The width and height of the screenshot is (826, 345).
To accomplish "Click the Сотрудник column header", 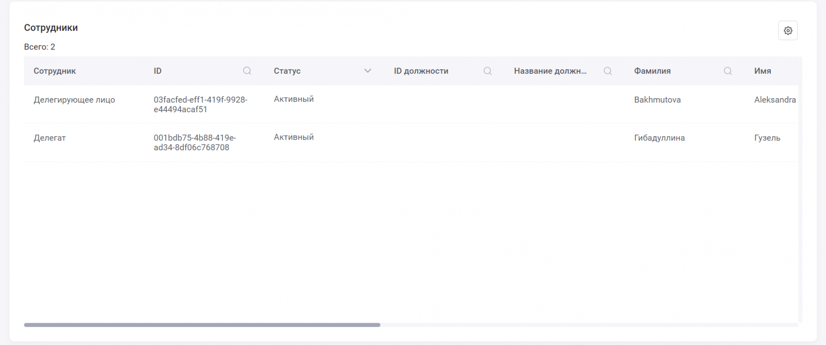I will pyautogui.click(x=55, y=71).
